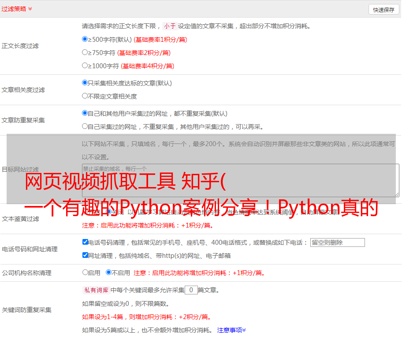Click the 关键词防重复采集 row label

tap(26, 310)
